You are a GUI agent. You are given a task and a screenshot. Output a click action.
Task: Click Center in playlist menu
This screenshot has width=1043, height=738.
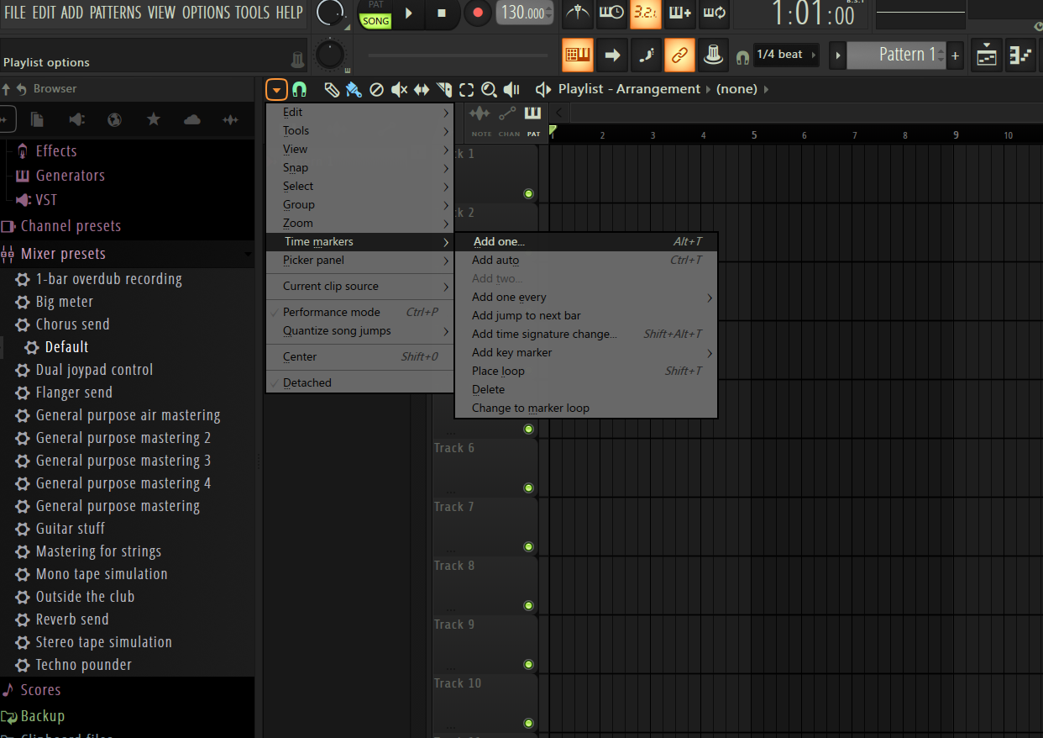coord(360,357)
